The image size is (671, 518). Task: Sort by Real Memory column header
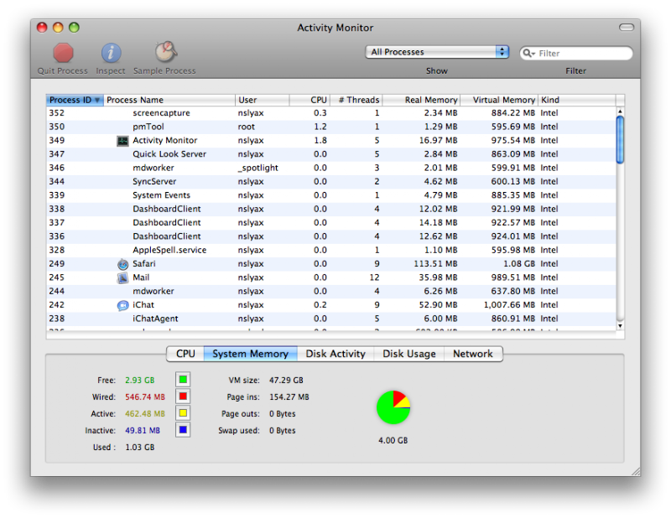click(x=421, y=100)
